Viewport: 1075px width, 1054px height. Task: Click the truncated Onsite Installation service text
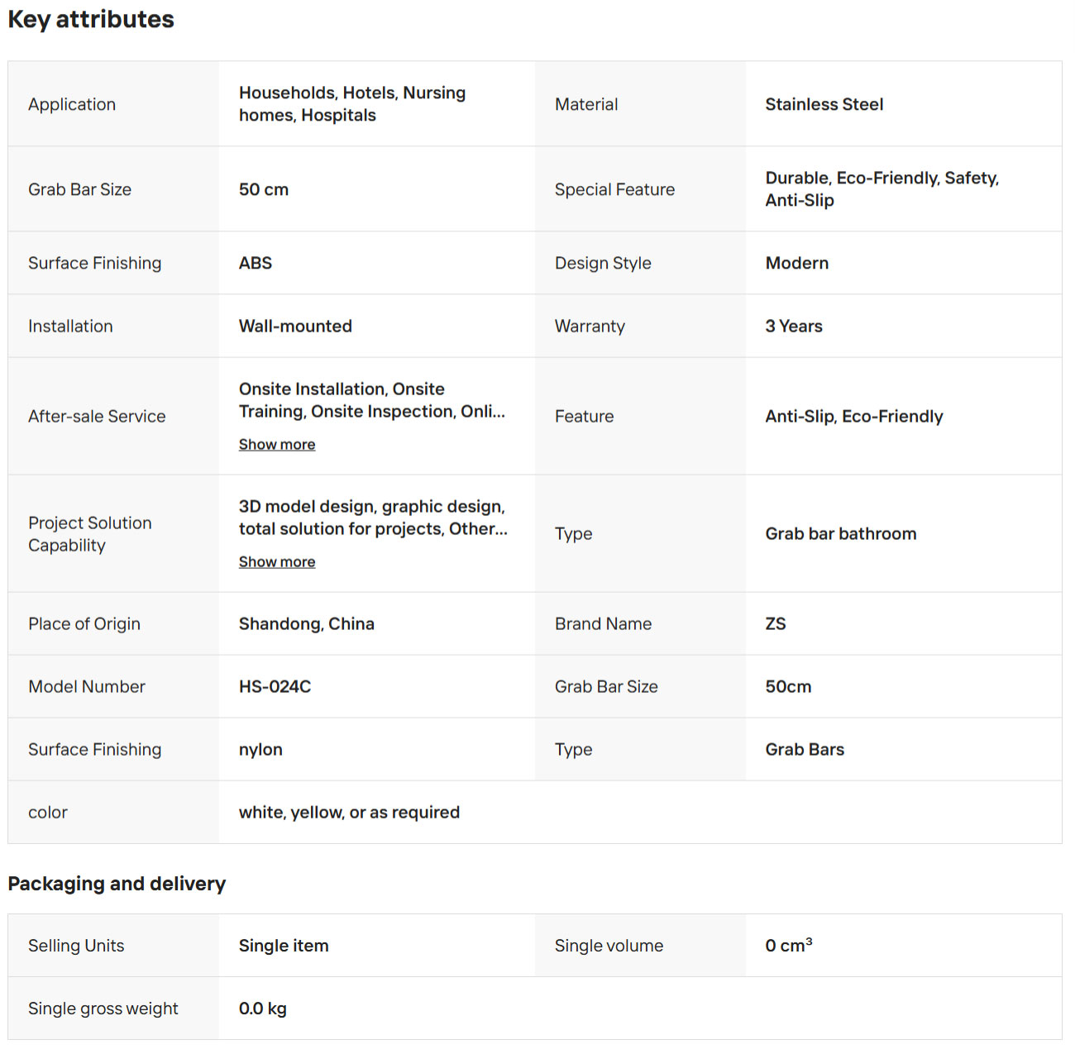point(372,400)
